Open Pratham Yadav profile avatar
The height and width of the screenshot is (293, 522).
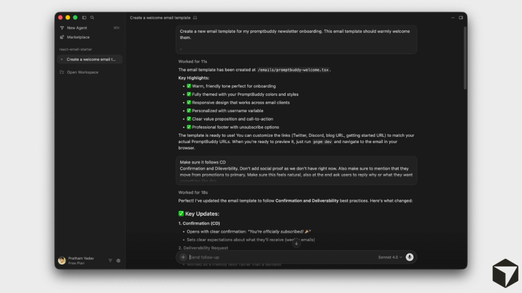[62, 260]
